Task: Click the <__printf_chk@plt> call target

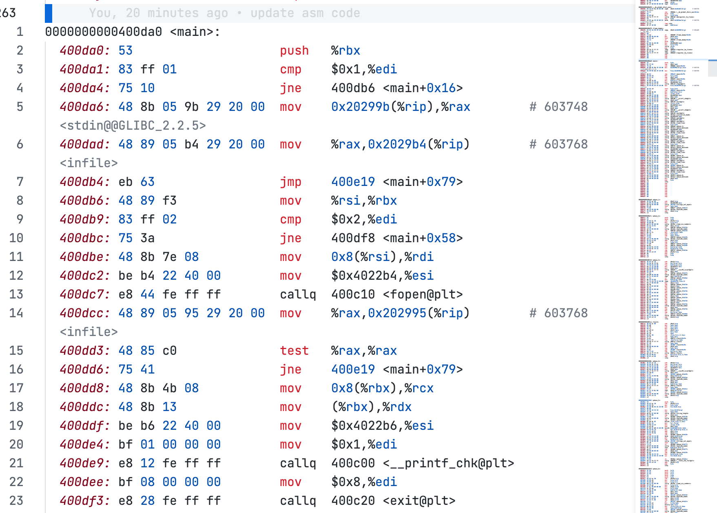Action: click(x=448, y=463)
